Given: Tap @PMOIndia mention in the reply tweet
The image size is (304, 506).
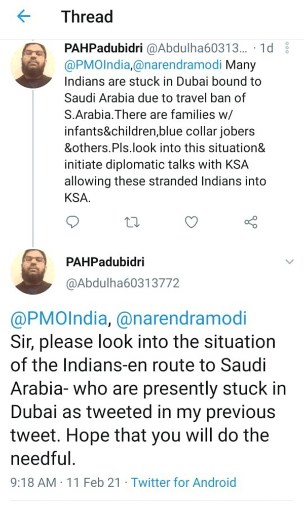Looking at the screenshot, I should tap(58, 319).
